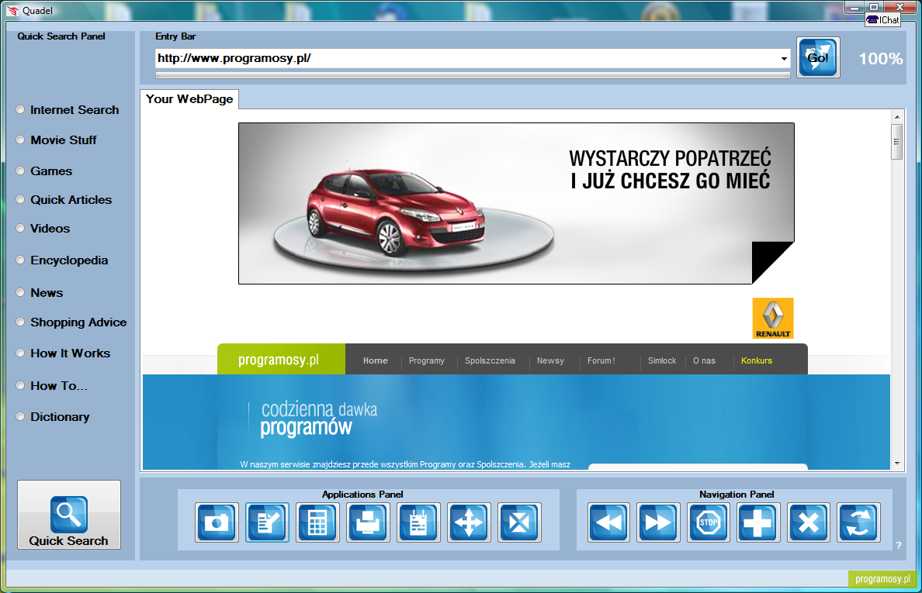Stop page loading with STOP sign icon
The width and height of the screenshot is (922, 593).
pos(709,522)
